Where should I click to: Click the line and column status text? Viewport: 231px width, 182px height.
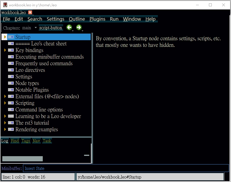pyautogui.click(x=24, y=177)
